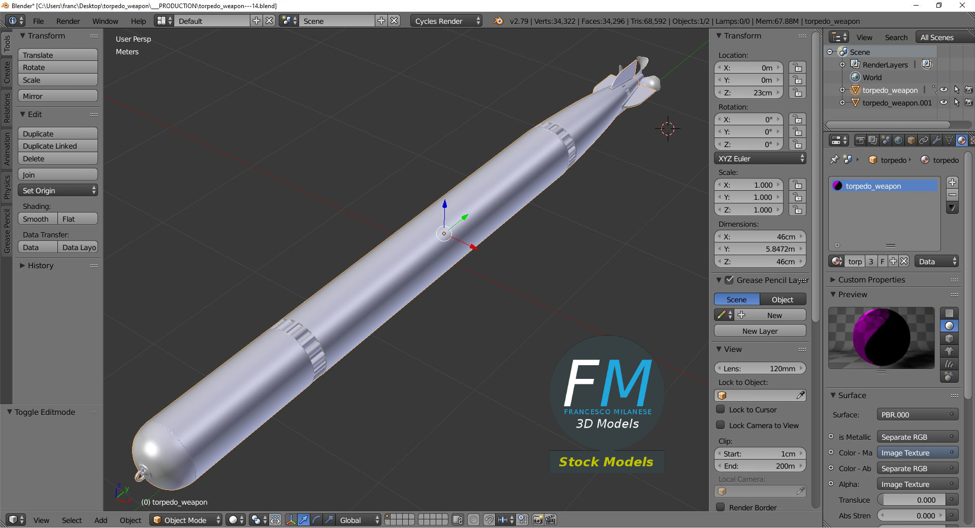Viewport: 975px width, 528px height.
Task: Open the Mesh Data properties triangle icon
Action: click(x=949, y=140)
